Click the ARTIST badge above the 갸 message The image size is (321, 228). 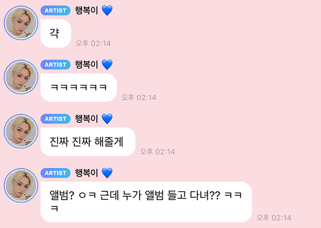(55, 11)
